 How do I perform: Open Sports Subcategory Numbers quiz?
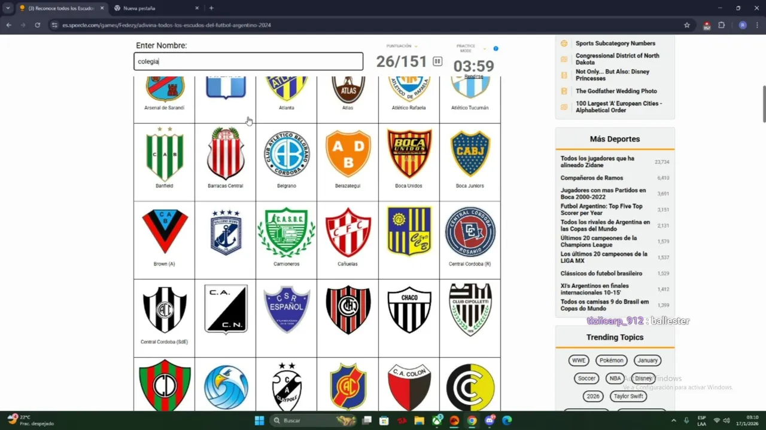coord(615,43)
